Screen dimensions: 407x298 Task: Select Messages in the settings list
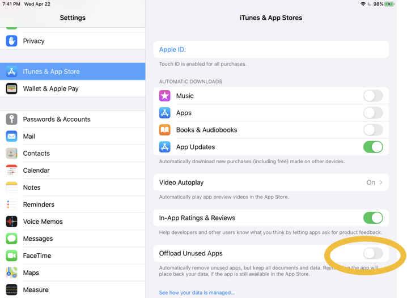click(x=38, y=239)
